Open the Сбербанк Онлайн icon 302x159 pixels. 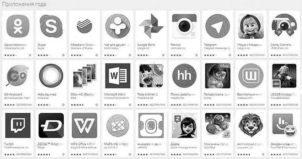(x=84, y=26)
